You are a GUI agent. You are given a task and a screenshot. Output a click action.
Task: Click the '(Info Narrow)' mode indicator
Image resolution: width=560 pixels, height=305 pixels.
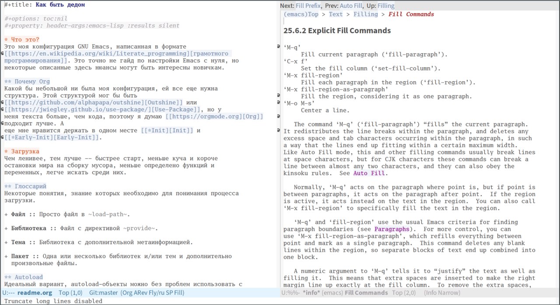click(x=441, y=293)
